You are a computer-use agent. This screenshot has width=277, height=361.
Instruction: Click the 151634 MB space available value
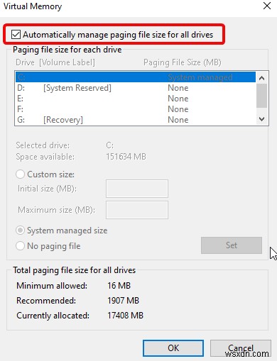[126, 157]
